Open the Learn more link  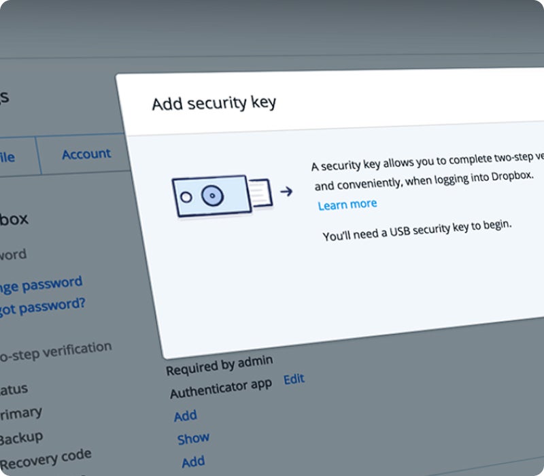tap(347, 204)
